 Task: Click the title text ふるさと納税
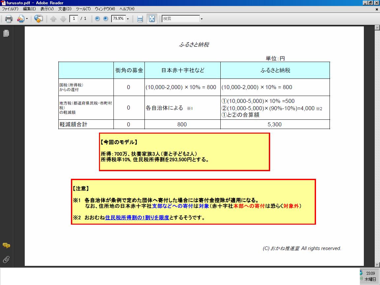pyautogui.click(x=194, y=45)
